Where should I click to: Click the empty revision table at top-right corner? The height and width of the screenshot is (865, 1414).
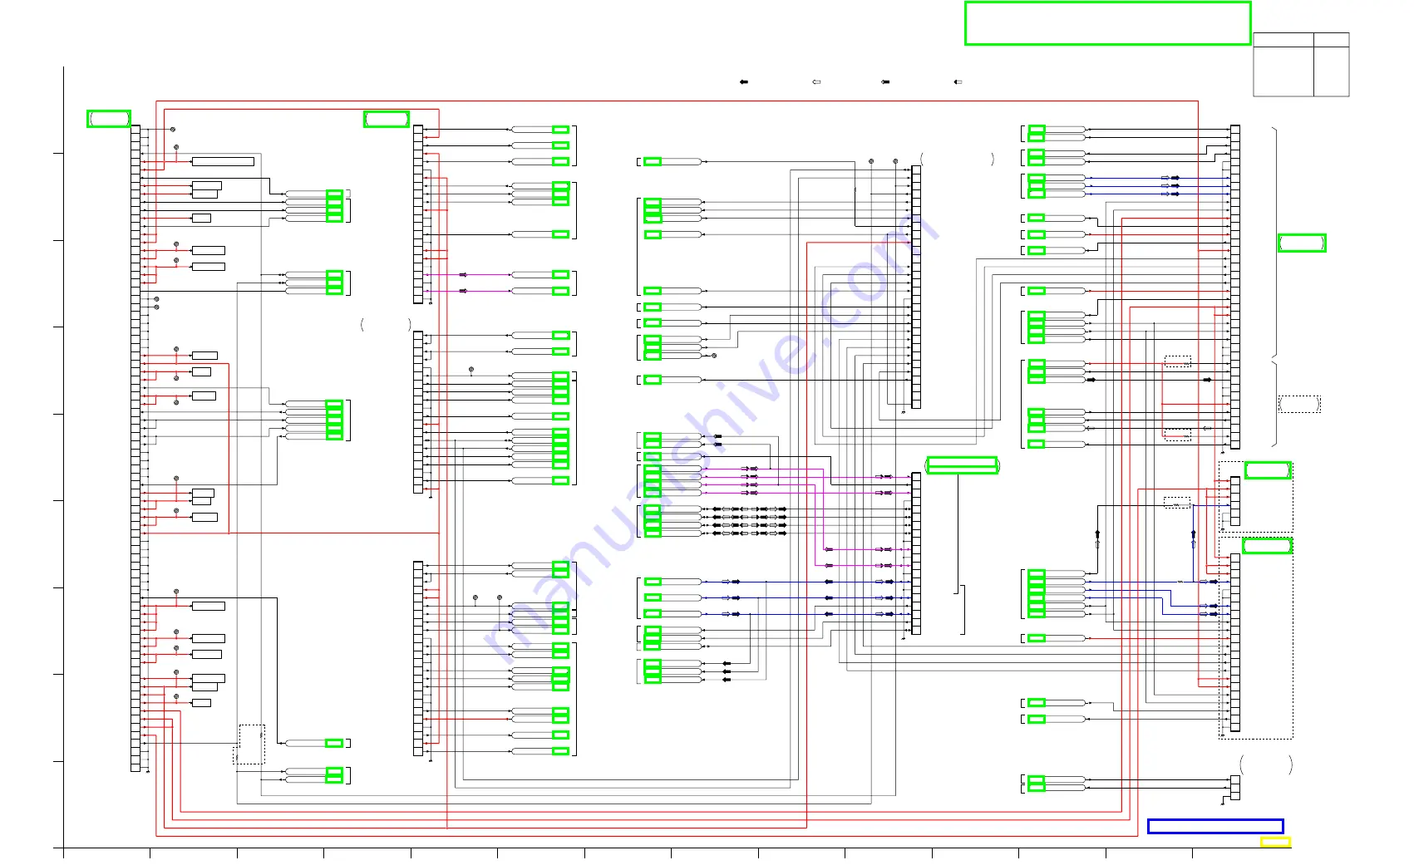1301,65
